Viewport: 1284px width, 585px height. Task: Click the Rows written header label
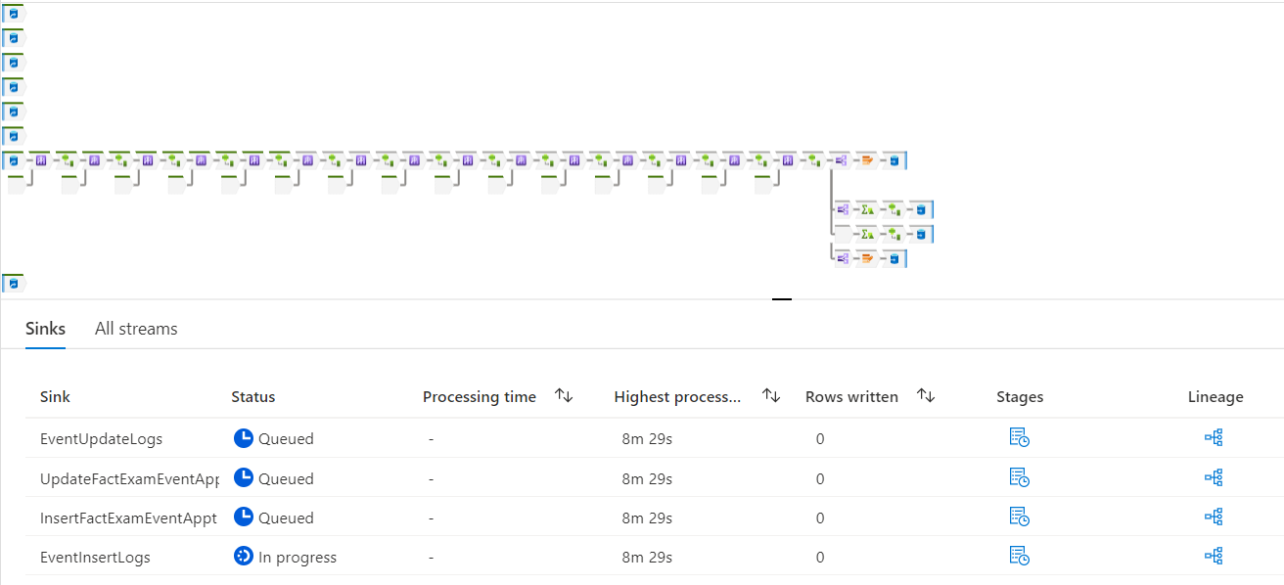pyautogui.click(x=851, y=397)
